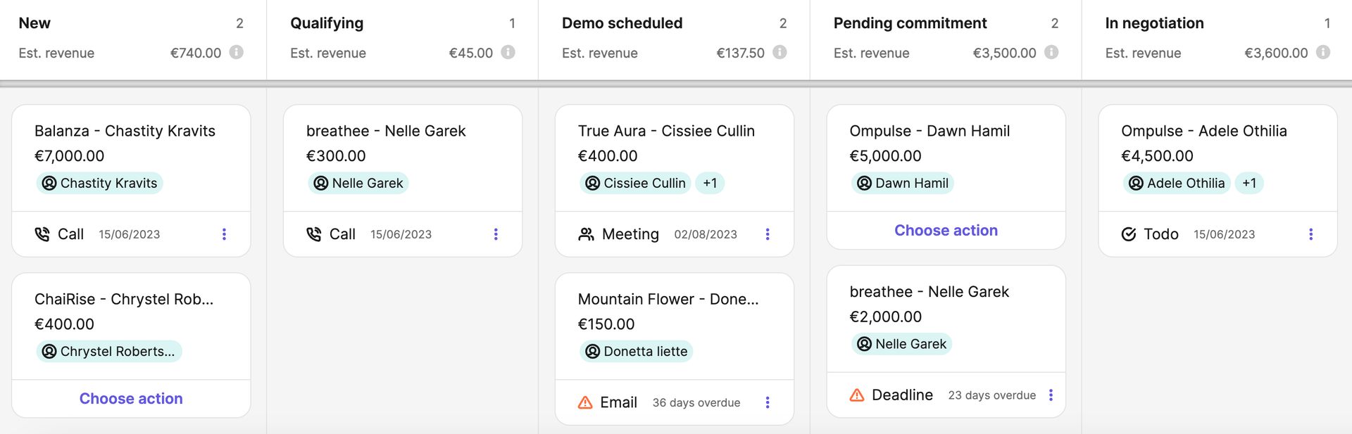This screenshot has width=1352, height=434.
Task: Open three-dot menu on Balanza card
Action: click(x=224, y=234)
